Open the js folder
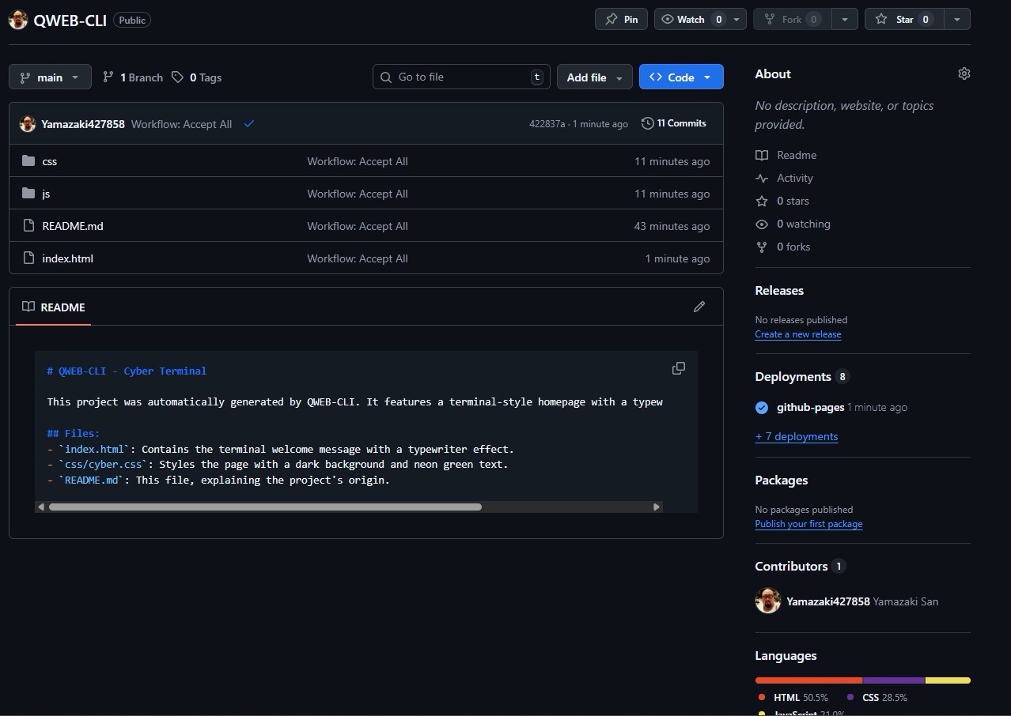The height and width of the screenshot is (716, 1011). point(46,194)
